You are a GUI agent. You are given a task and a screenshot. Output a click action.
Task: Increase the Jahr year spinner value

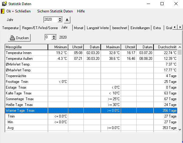pyautogui.click(x=60, y=18)
